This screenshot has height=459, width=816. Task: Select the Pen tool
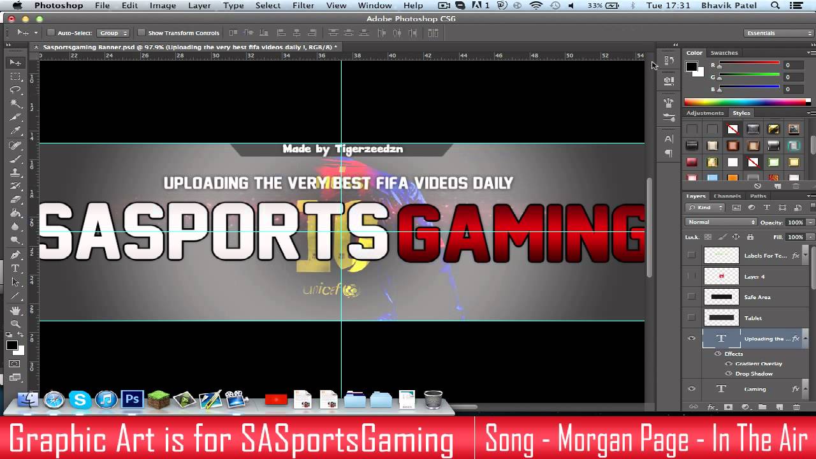coord(15,254)
